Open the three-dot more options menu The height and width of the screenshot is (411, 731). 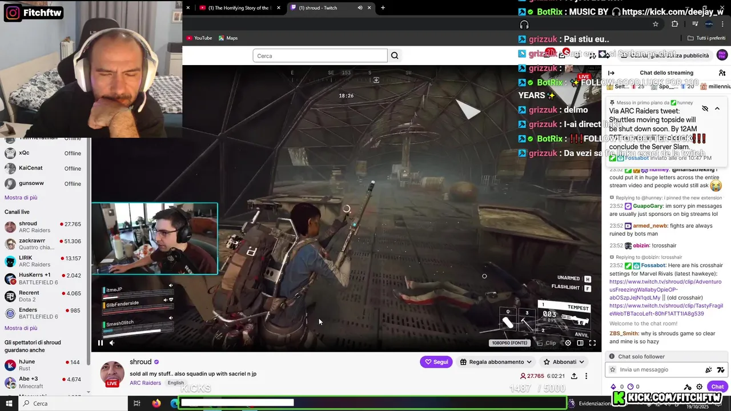click(x=586, y=376)
